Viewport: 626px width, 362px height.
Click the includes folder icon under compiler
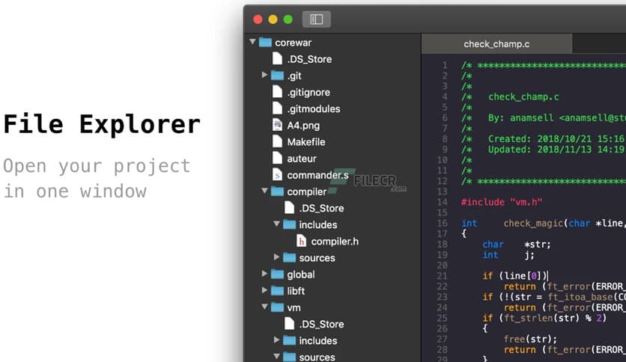point(289,224)
